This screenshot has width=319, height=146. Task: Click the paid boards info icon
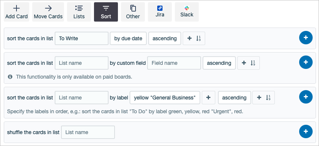(10, 77)
